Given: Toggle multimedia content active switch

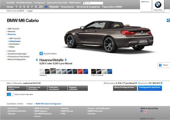Looking at the screenshot, I should (x=9, y=94).
